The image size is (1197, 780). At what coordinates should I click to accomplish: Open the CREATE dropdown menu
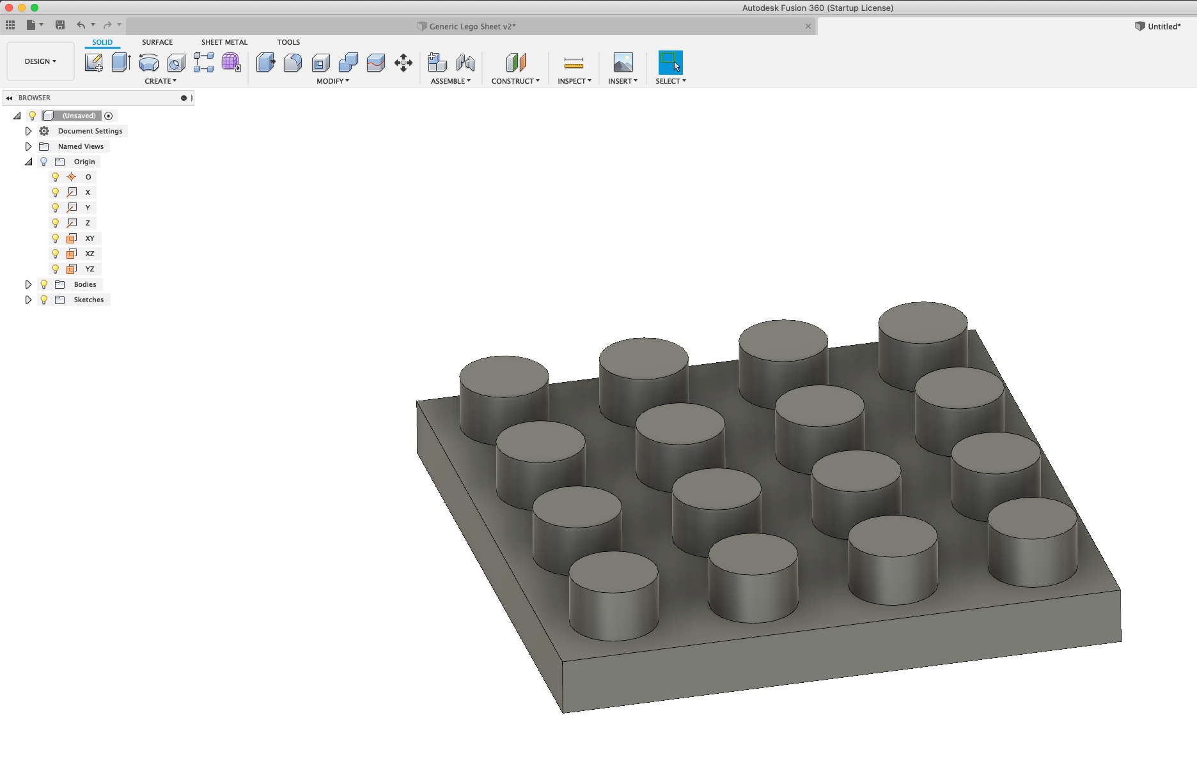pyautogui.click(x=160, y=81)
